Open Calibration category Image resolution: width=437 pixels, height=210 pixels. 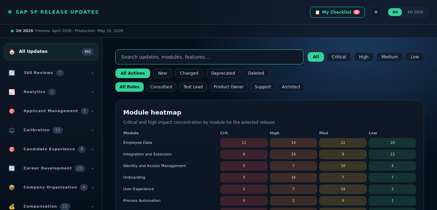[51, 130]
